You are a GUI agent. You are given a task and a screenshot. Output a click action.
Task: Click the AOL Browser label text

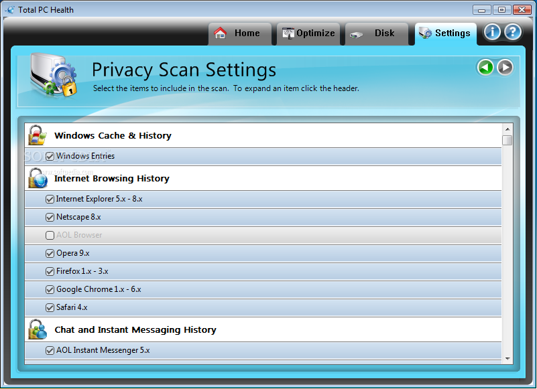79,235
